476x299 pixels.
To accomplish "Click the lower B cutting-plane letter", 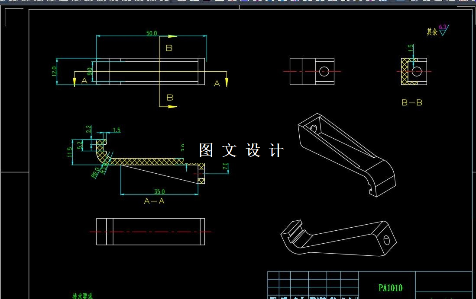I will pyautogui.click(x=170, y=98).
